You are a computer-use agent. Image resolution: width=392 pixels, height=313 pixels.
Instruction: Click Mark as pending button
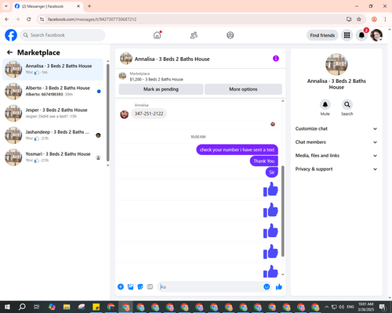pos(161,89)
